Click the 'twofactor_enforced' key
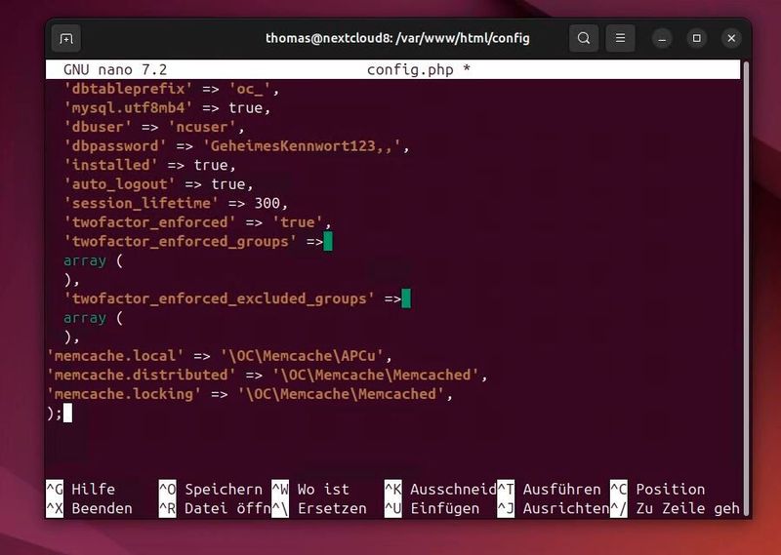 [150, 222]
